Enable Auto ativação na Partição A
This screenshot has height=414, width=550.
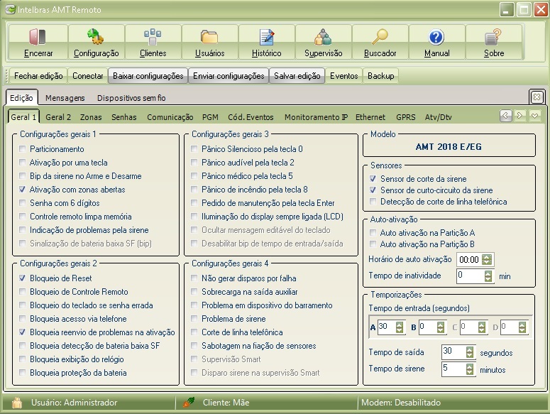click(x=373, y=232)
